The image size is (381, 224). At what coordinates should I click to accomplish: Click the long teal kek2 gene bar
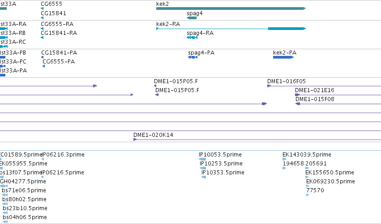(x=231, y=8)
